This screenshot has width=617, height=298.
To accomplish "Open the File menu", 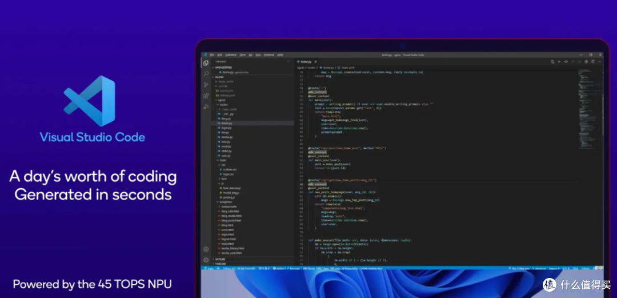I will coord(212,55).
